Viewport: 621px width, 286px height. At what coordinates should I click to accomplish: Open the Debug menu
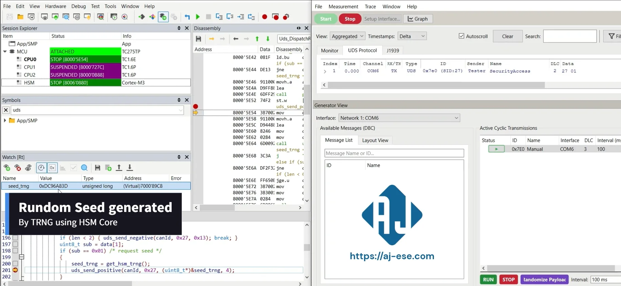78,6
